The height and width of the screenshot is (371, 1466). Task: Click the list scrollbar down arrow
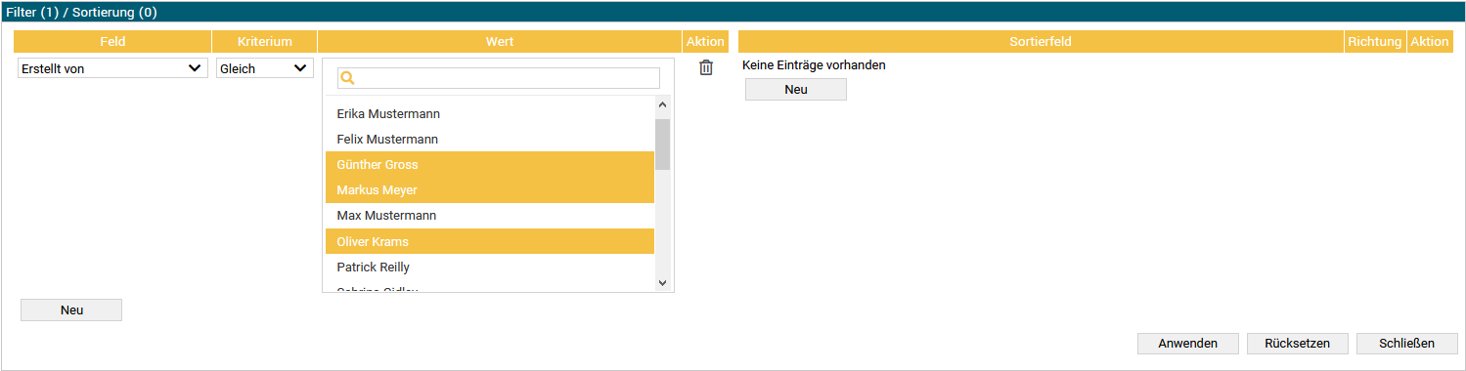[662, 282]
